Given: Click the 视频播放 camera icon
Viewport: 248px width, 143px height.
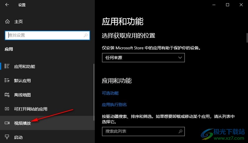Looking at the screenshot, I should click(x=7, y=123).
